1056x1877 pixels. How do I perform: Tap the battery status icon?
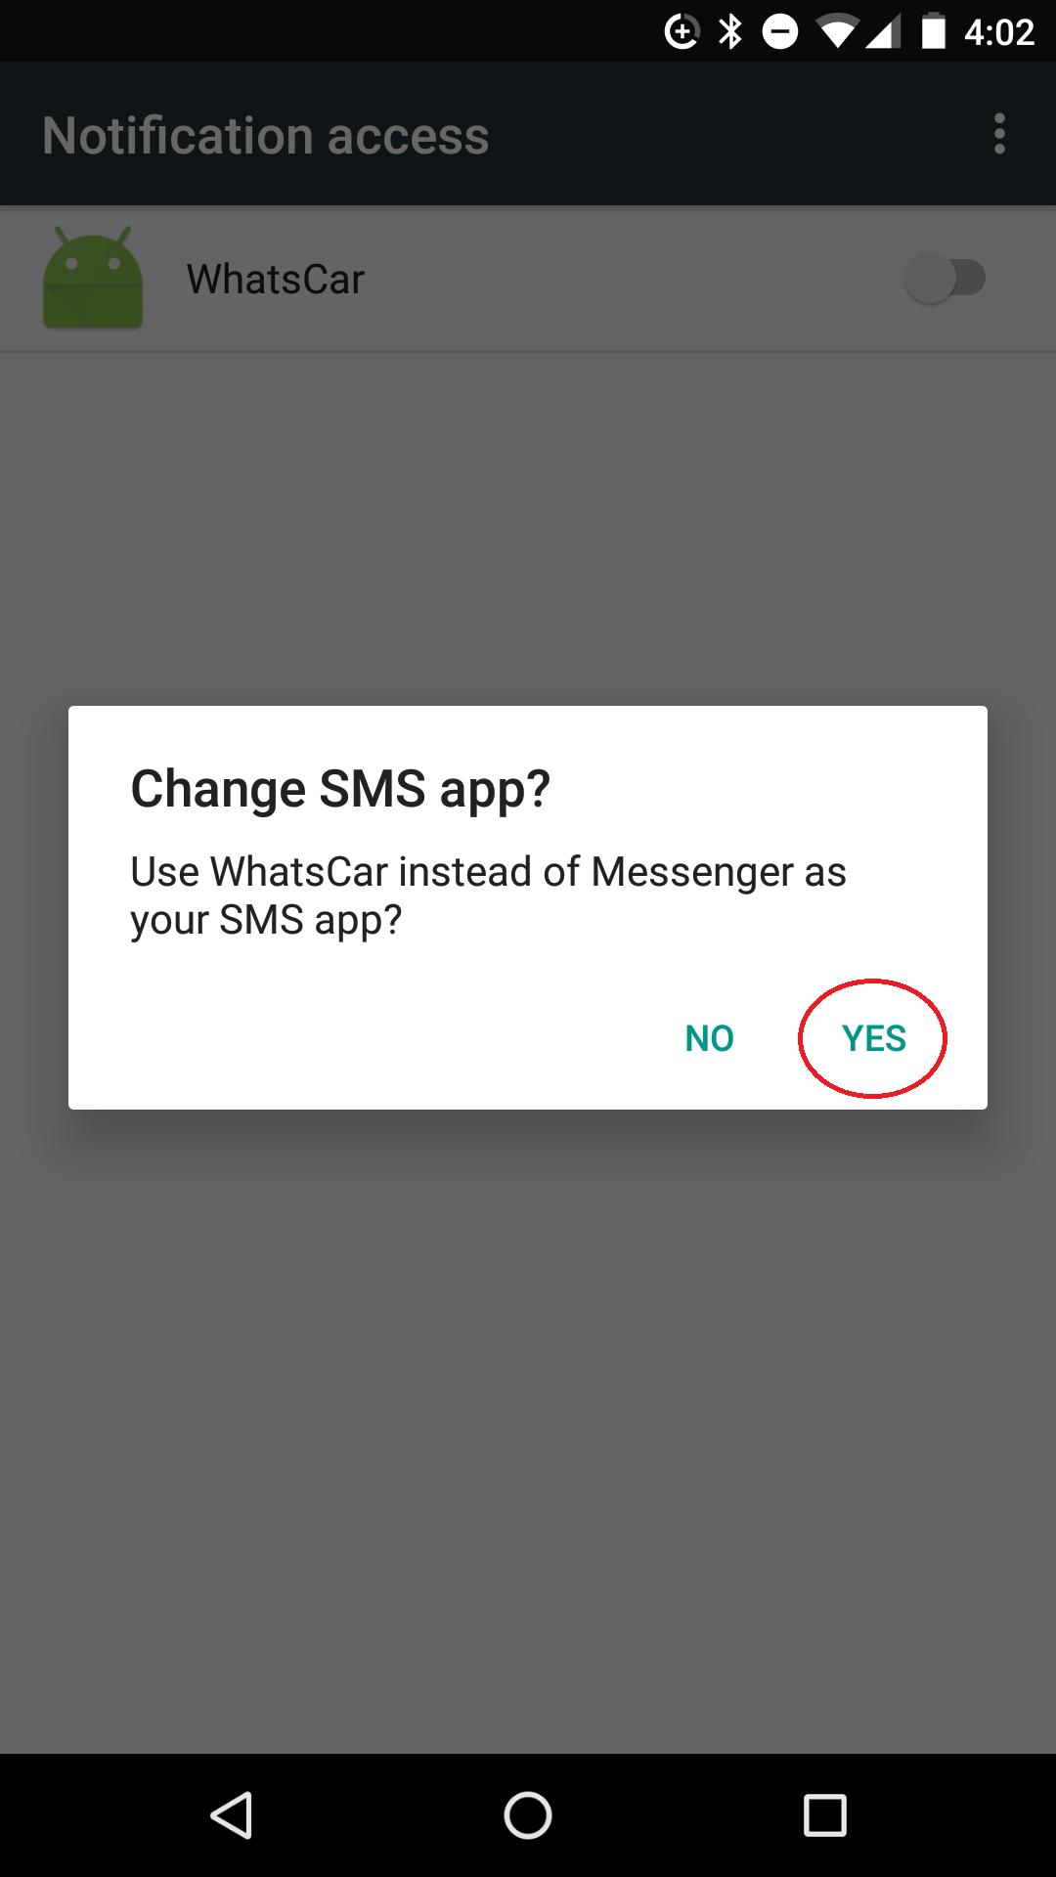point(934,31)
